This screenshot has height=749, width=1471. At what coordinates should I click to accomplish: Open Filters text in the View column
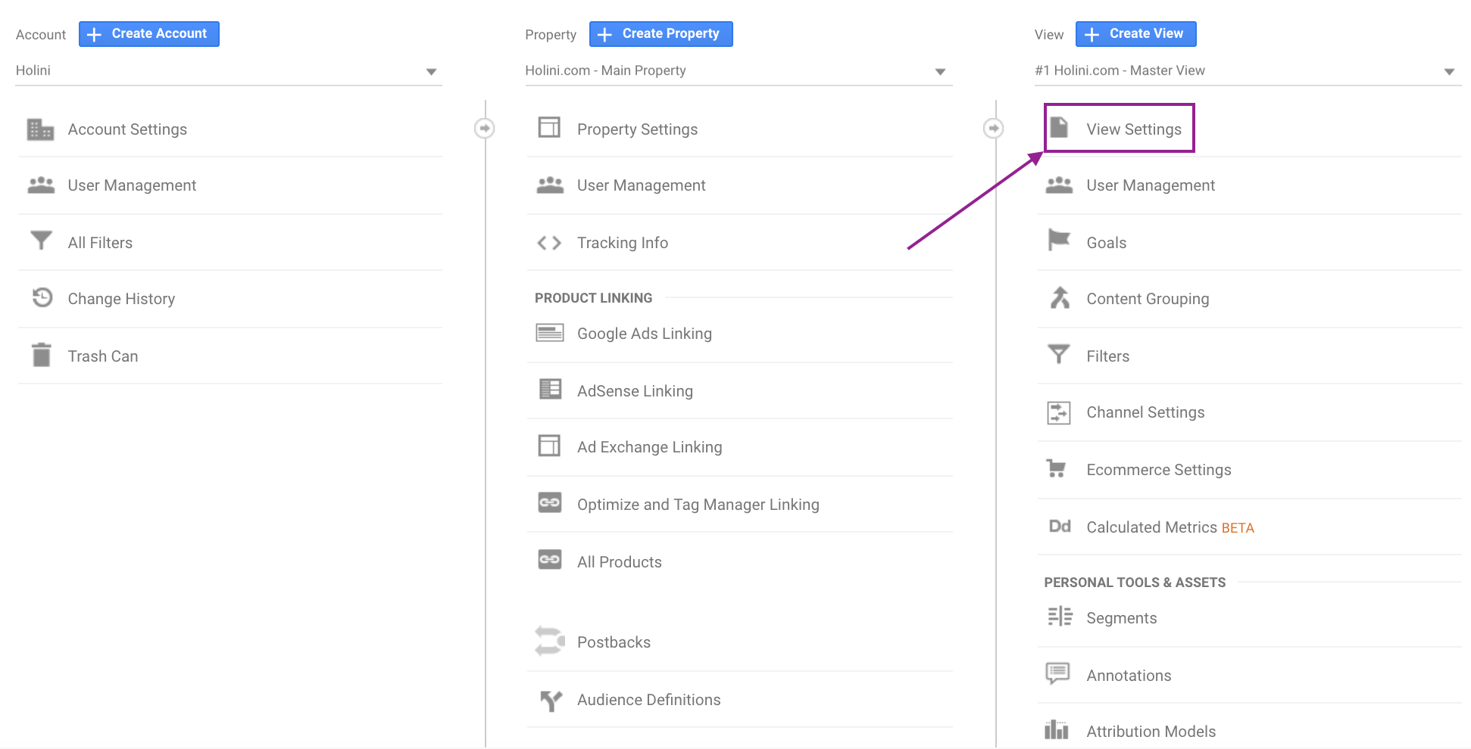1108,356
